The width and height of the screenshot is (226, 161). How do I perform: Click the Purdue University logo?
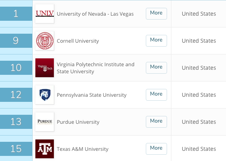pyautogui.click(x=45, y=122)
